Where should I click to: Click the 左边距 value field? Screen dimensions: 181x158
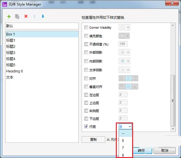tap(123, 94)
